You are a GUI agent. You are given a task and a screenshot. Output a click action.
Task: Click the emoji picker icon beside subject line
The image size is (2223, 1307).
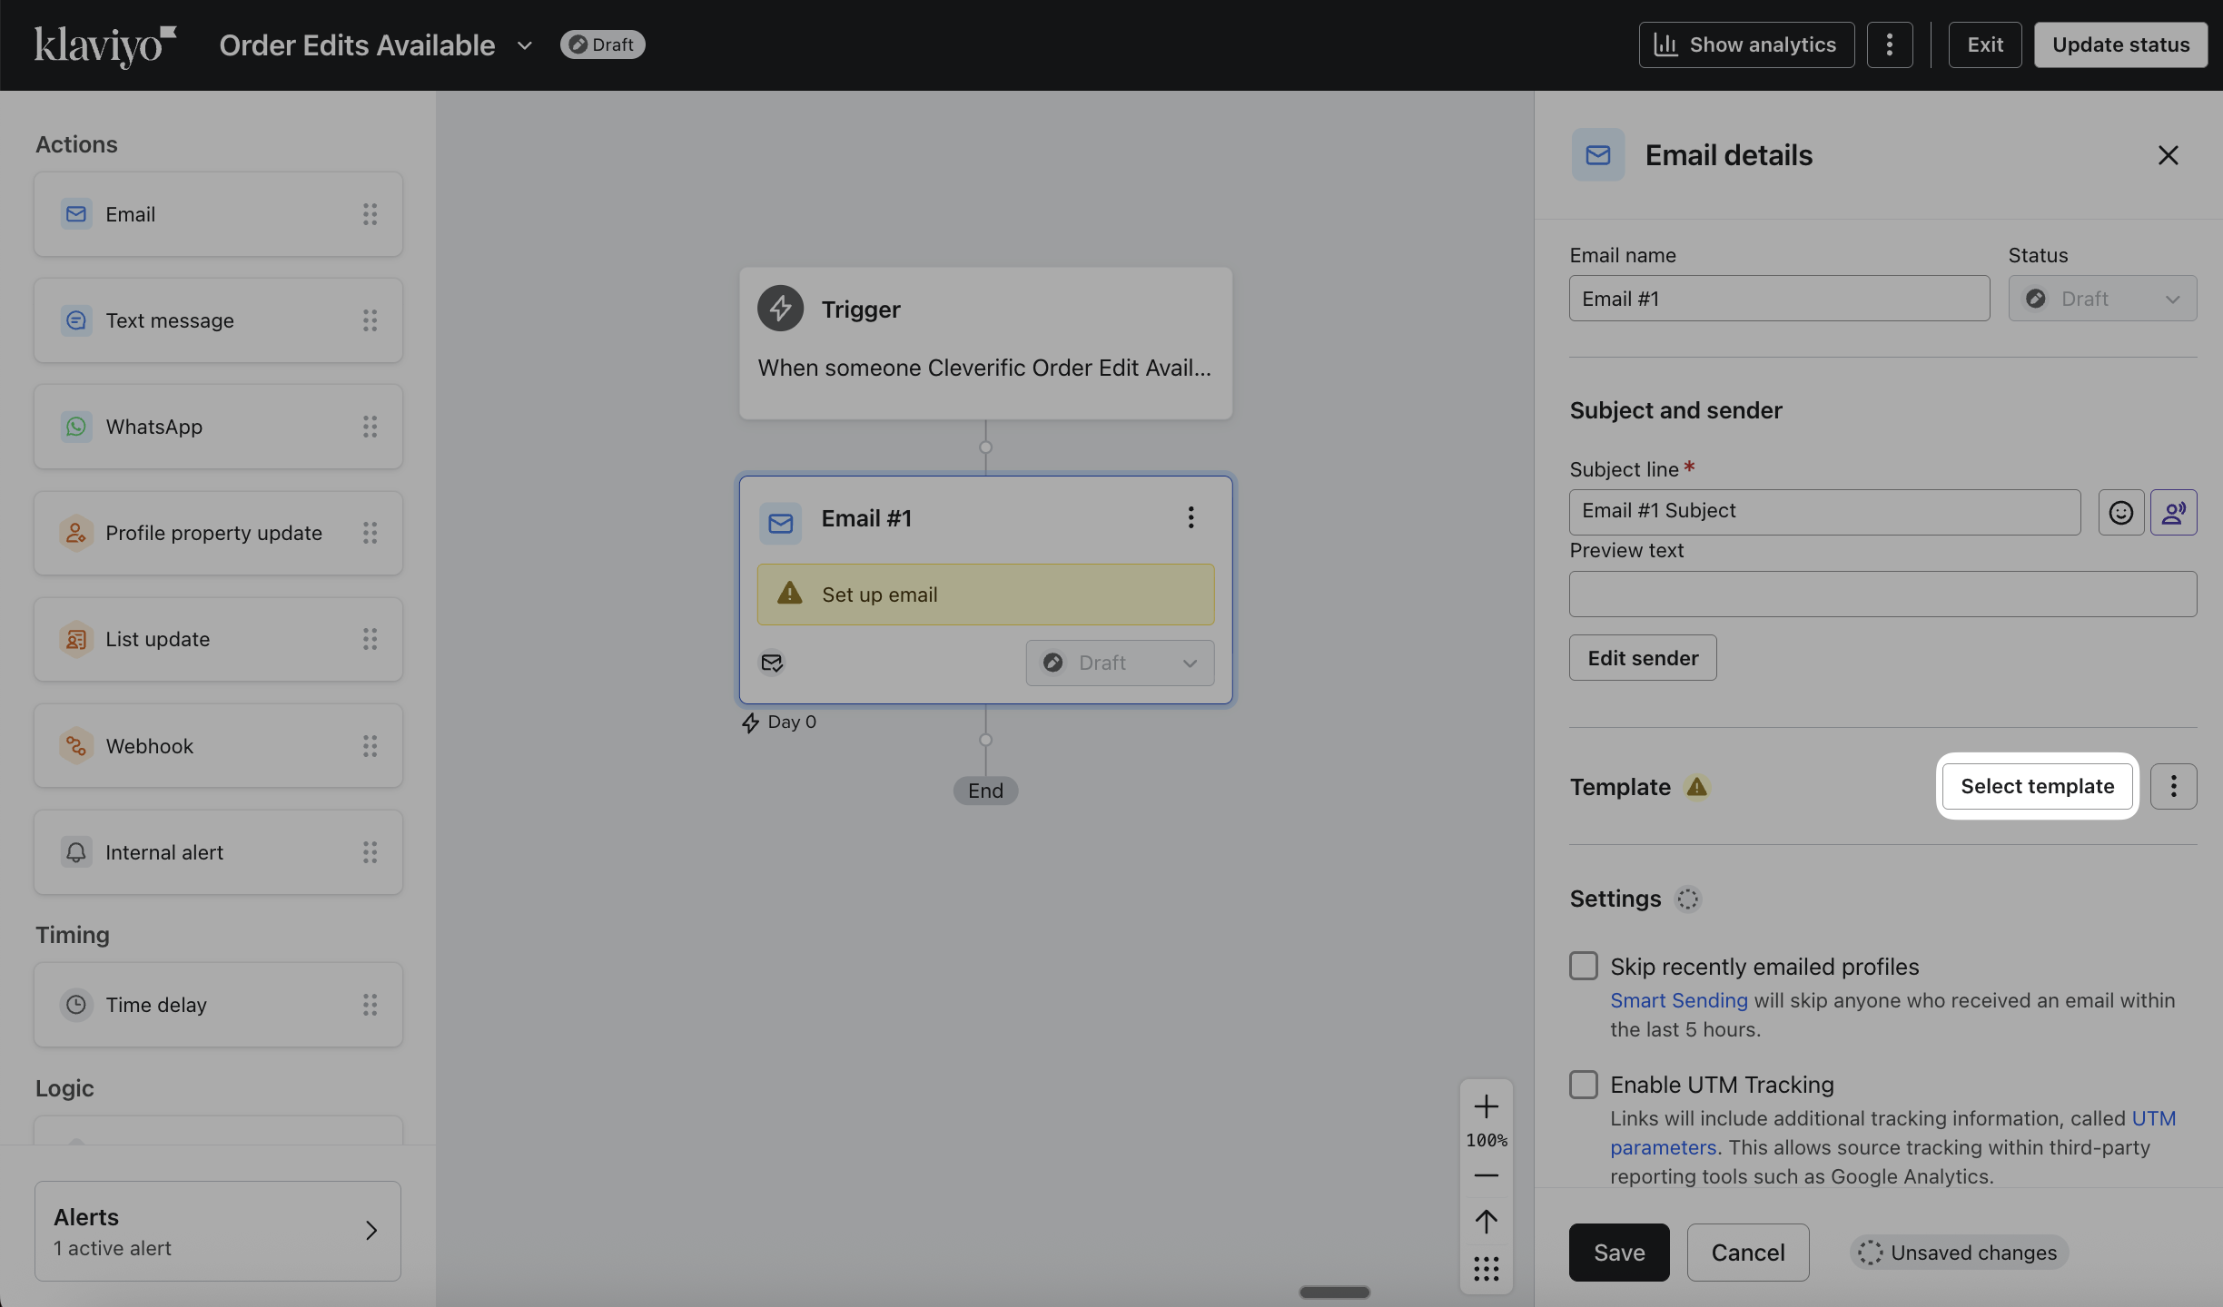point(2120,513)
